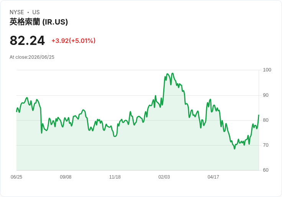Image resolution: width=282 pixels, height=197 pixels.
Task: Click the 04/17 x-axis date label
Action: [213, 177]
